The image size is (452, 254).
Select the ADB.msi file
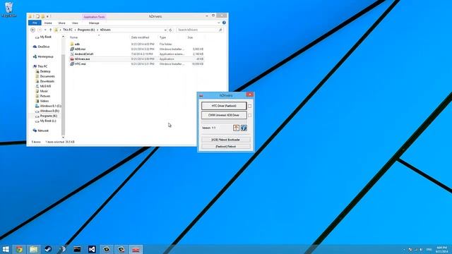tap(80, 49)
